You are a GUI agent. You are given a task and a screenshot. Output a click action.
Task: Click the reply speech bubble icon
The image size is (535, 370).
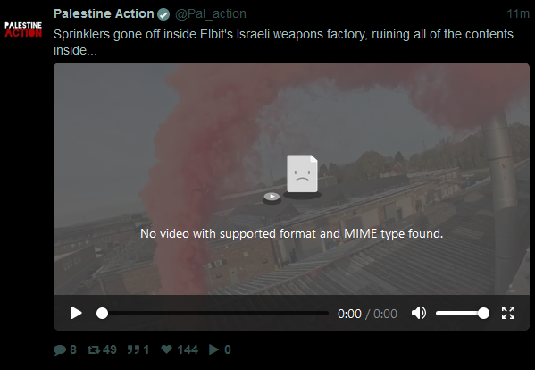coord(60,349)
